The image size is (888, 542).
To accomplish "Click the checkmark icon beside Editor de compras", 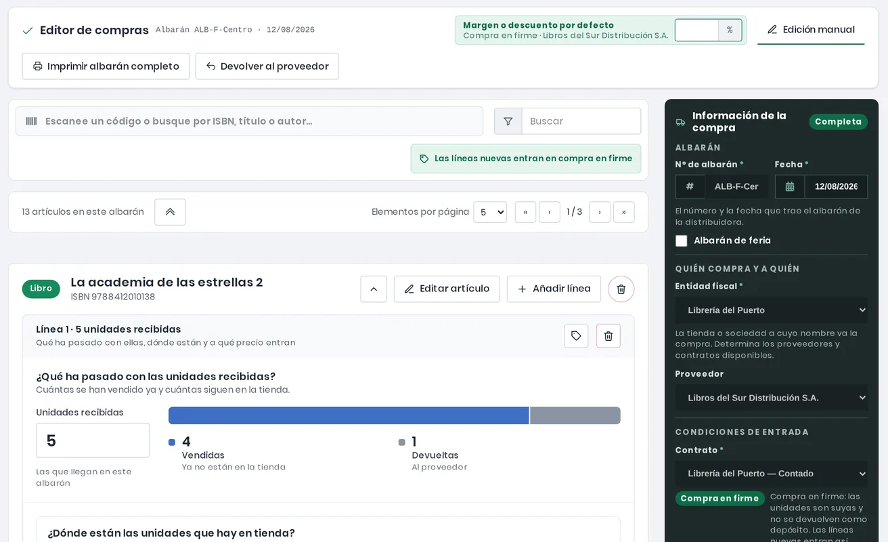I will tap(28, 30).
